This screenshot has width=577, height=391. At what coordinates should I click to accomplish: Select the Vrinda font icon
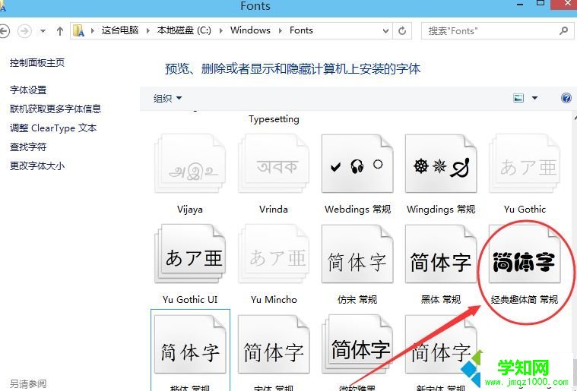coord(274,163)
